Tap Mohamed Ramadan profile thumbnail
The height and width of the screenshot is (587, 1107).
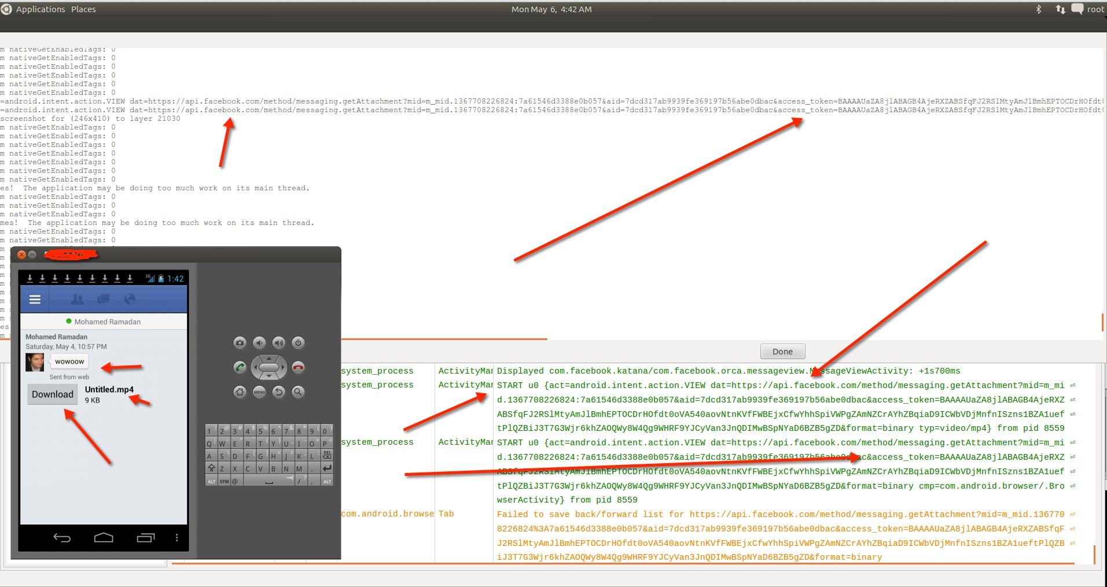pyautogui.click(x=35, y=362)
